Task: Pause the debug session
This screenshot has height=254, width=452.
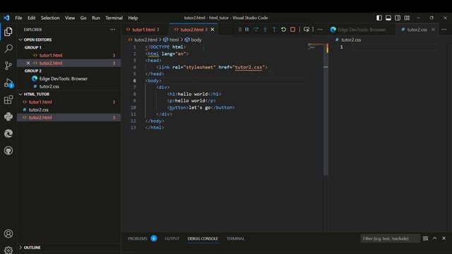Action: pyautogui.click(x=247, y=30)
